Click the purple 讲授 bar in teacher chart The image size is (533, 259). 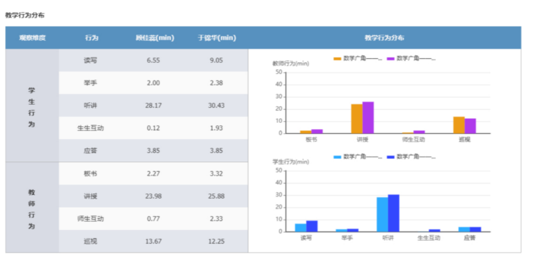[368, 118]
